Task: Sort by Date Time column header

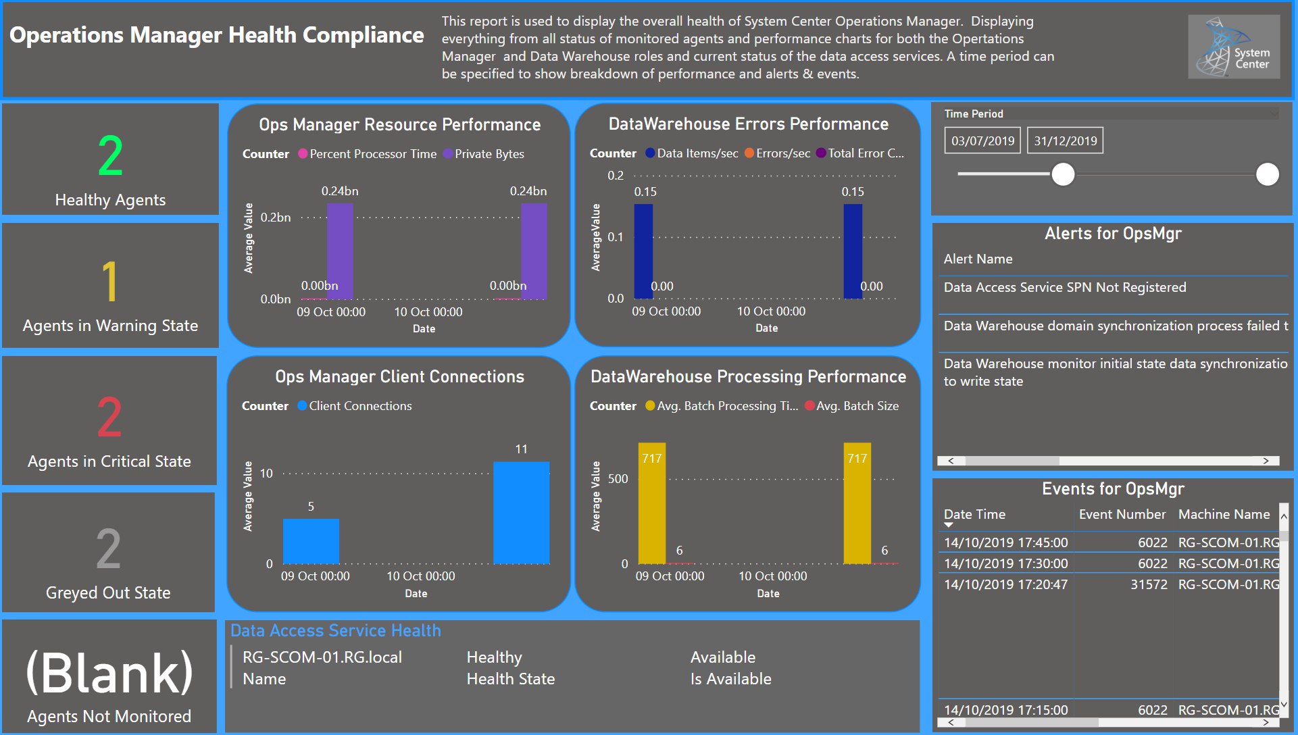Action: click(974, 514)
